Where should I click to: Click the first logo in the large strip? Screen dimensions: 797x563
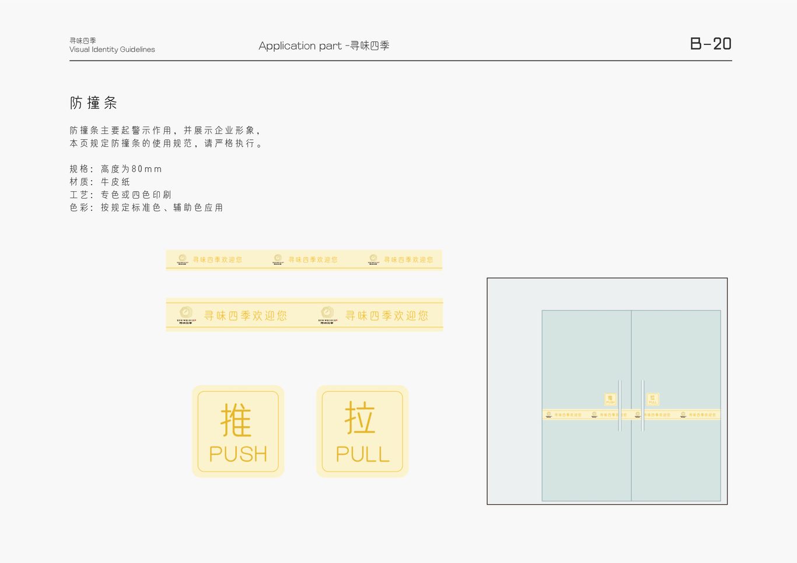pyautogui.click(x=186, y=315)
